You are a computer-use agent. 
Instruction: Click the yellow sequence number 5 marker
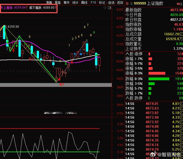tap(82, 35)
